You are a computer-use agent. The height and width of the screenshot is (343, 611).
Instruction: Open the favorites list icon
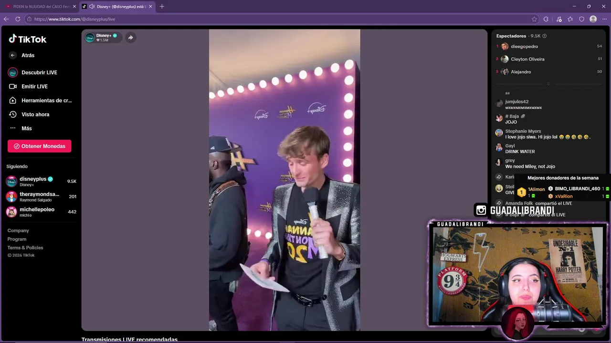click(x=570, y=19)
